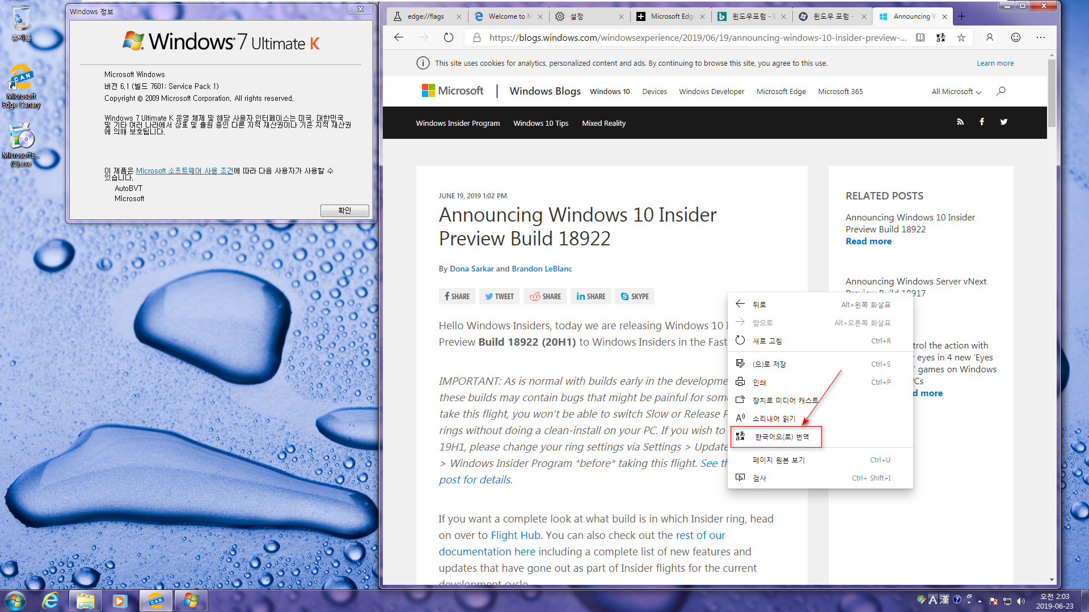Show hidden tray icons arrow
Screen dimensions: 1089x612
tap(980, 601)
